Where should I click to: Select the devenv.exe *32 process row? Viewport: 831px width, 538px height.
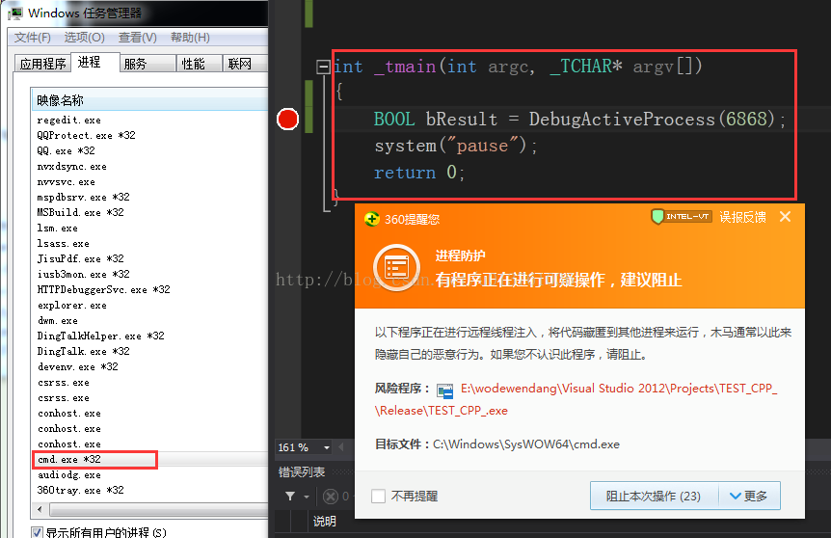[x=149, y=366]
